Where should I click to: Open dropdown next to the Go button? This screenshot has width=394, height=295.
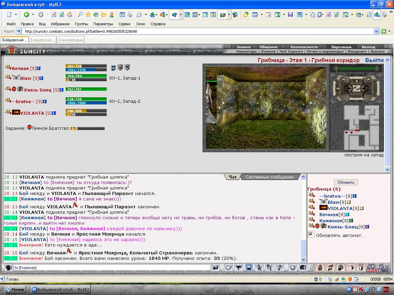389,31
